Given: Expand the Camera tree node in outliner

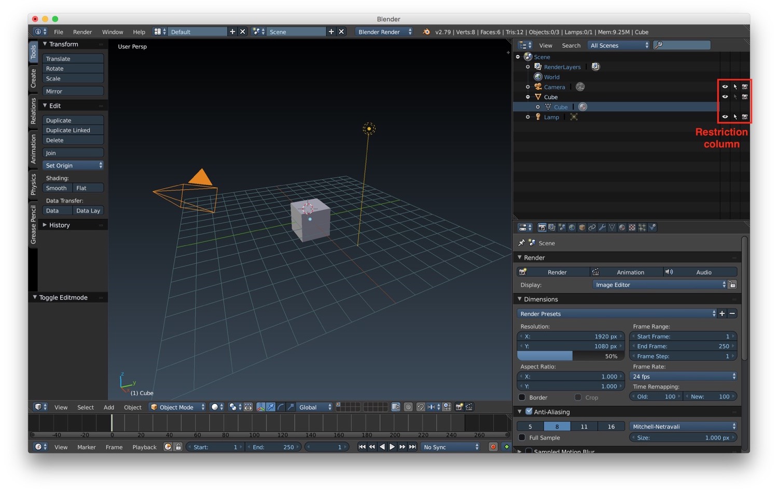Looking at the screenshot, I should 527,87.
